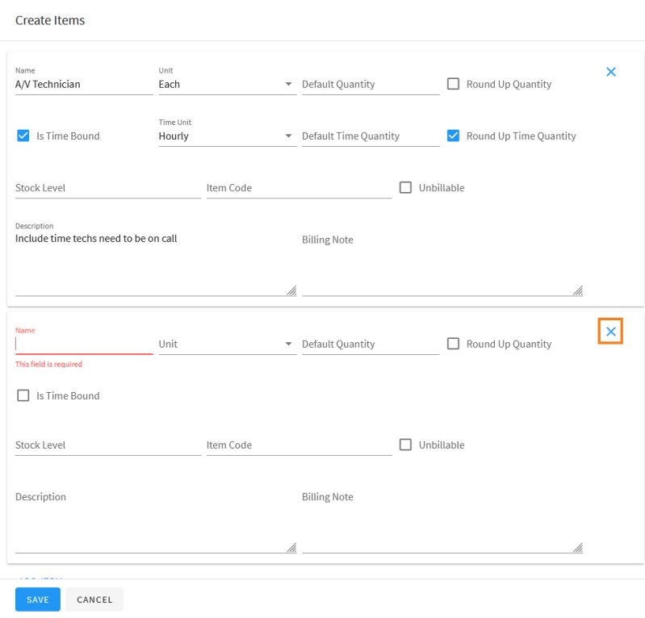
Task: Expand the Time Unit Hourly dropdown
Action: point(227,136)
